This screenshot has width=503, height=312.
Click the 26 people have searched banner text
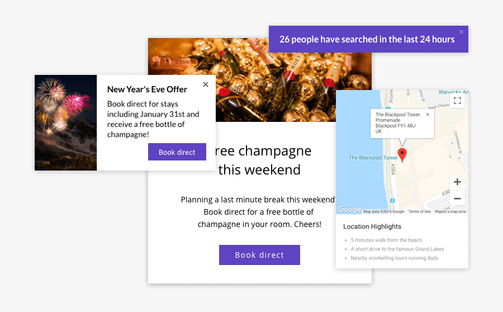tap(367, 39)
